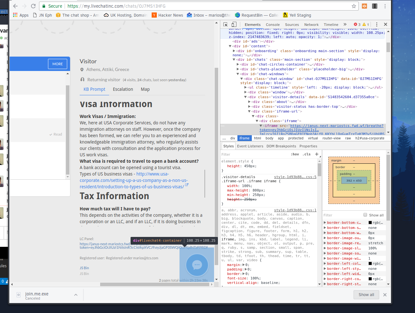Open the DevTools customize menu

click(377, 24)
